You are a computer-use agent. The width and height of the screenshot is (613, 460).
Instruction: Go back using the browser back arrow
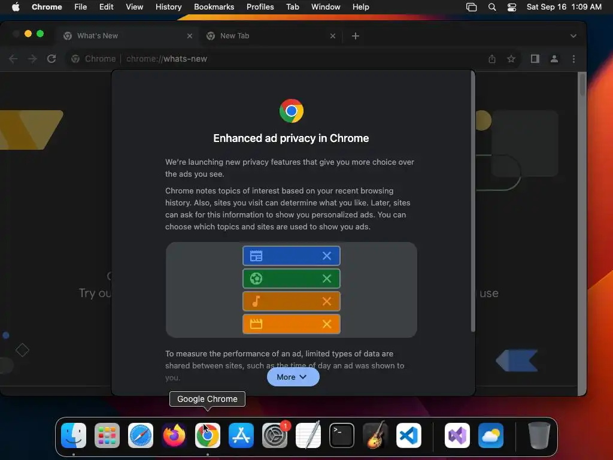(x=13, y=59)
